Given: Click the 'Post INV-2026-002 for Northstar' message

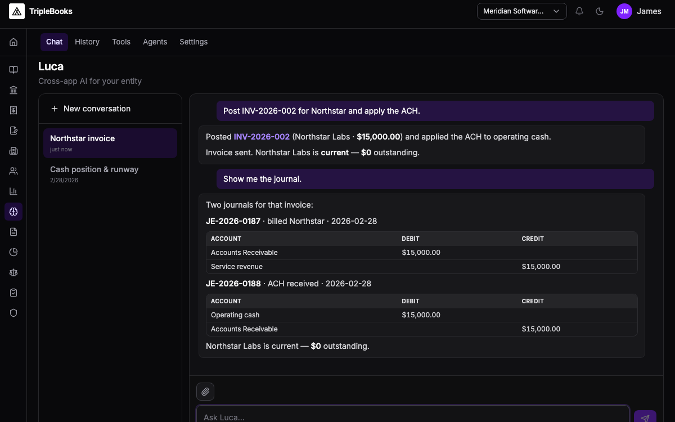Looking at the screenshot, I should [x=435, y=111].
